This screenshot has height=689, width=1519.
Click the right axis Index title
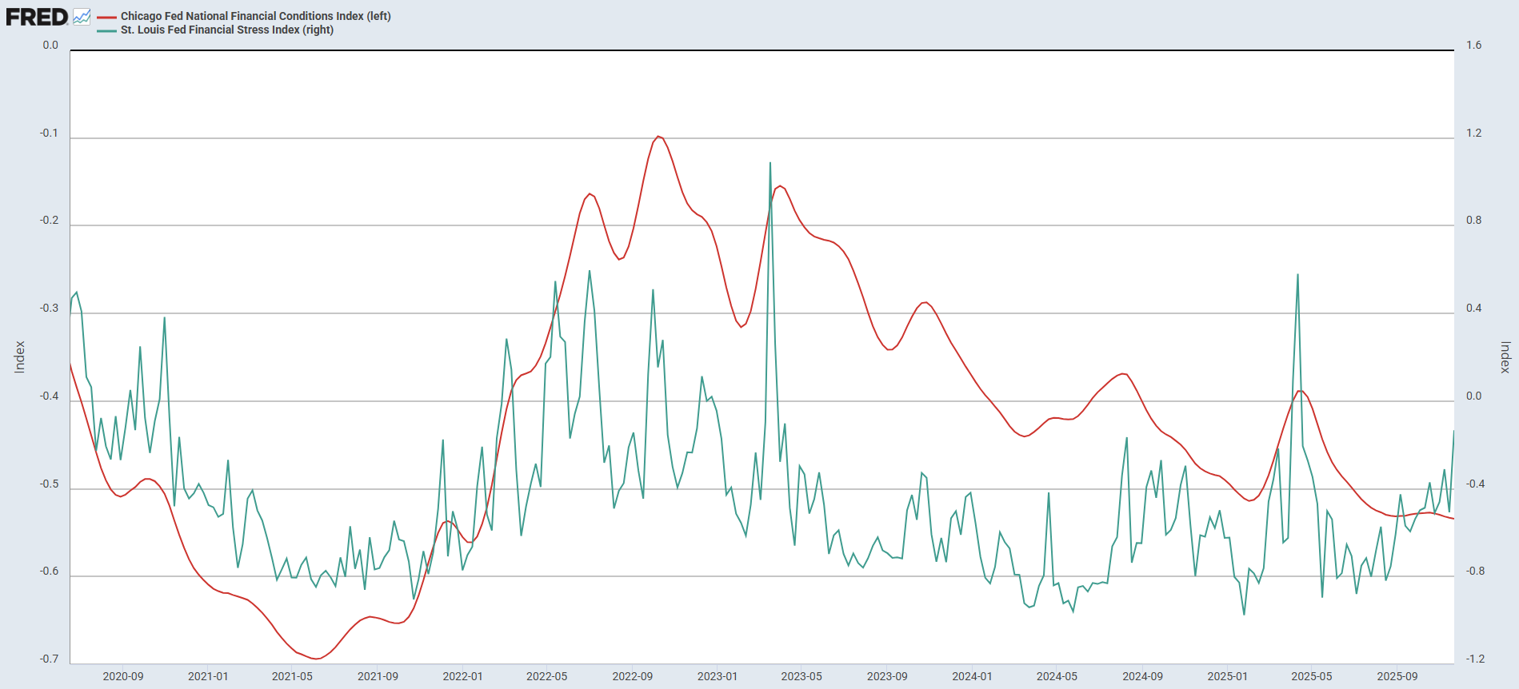coord(1505,356)
